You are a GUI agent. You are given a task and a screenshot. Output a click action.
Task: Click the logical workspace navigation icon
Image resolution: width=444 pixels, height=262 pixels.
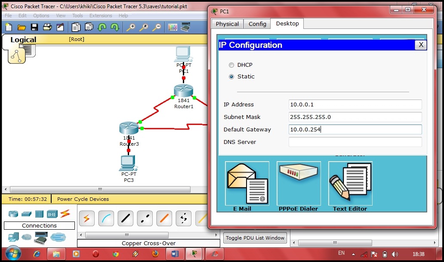(x=17, y=55)
